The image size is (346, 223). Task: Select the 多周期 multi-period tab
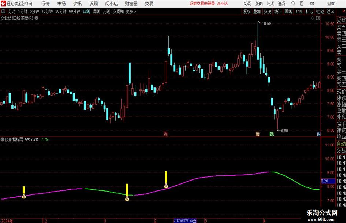coord(118,11)
